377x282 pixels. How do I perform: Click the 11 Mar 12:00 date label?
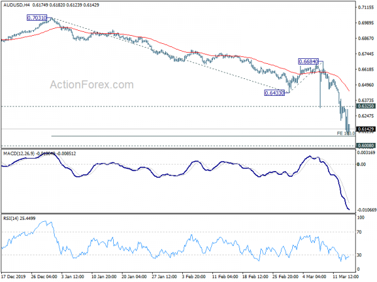(x=346, y=276)
